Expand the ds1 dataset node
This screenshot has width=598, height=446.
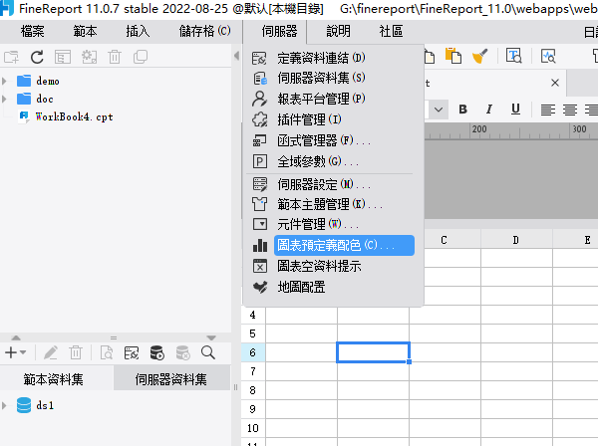click(x=4, y=405)
